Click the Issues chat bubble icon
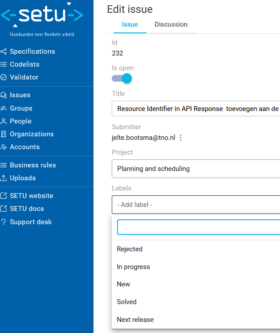 coord(4,95)
